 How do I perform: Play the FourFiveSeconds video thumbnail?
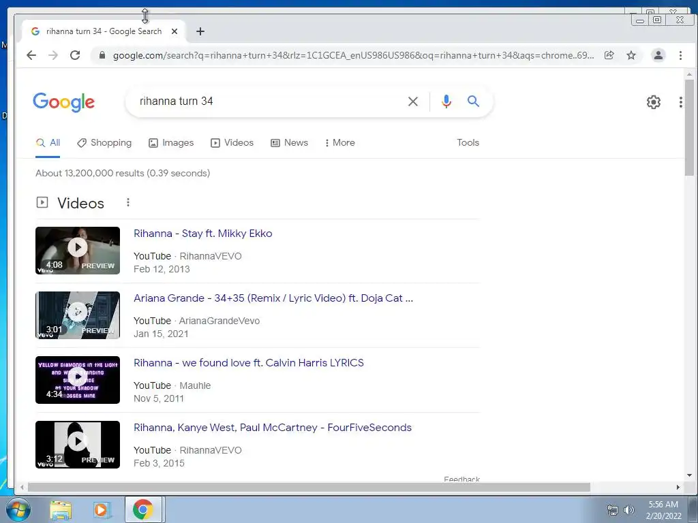coord(78,444)
